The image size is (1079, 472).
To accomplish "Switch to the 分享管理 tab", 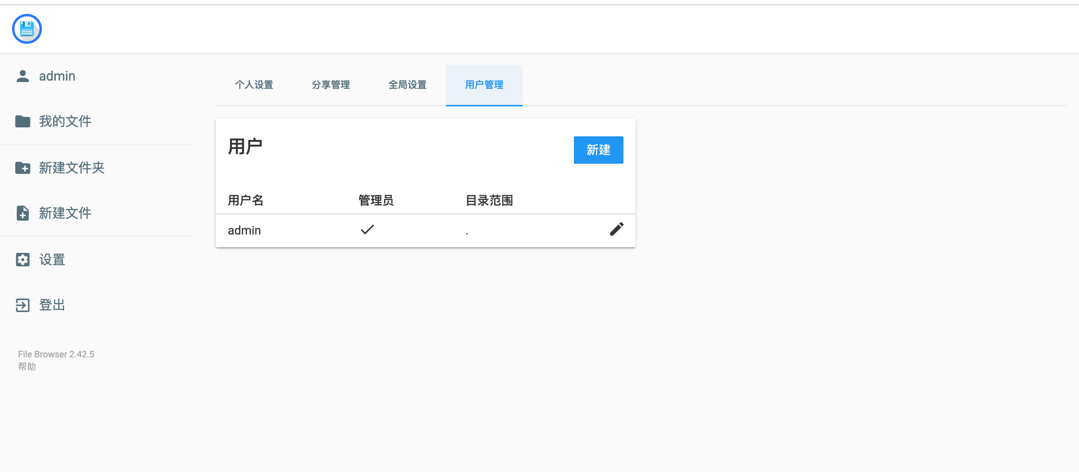I will (330, 85).
